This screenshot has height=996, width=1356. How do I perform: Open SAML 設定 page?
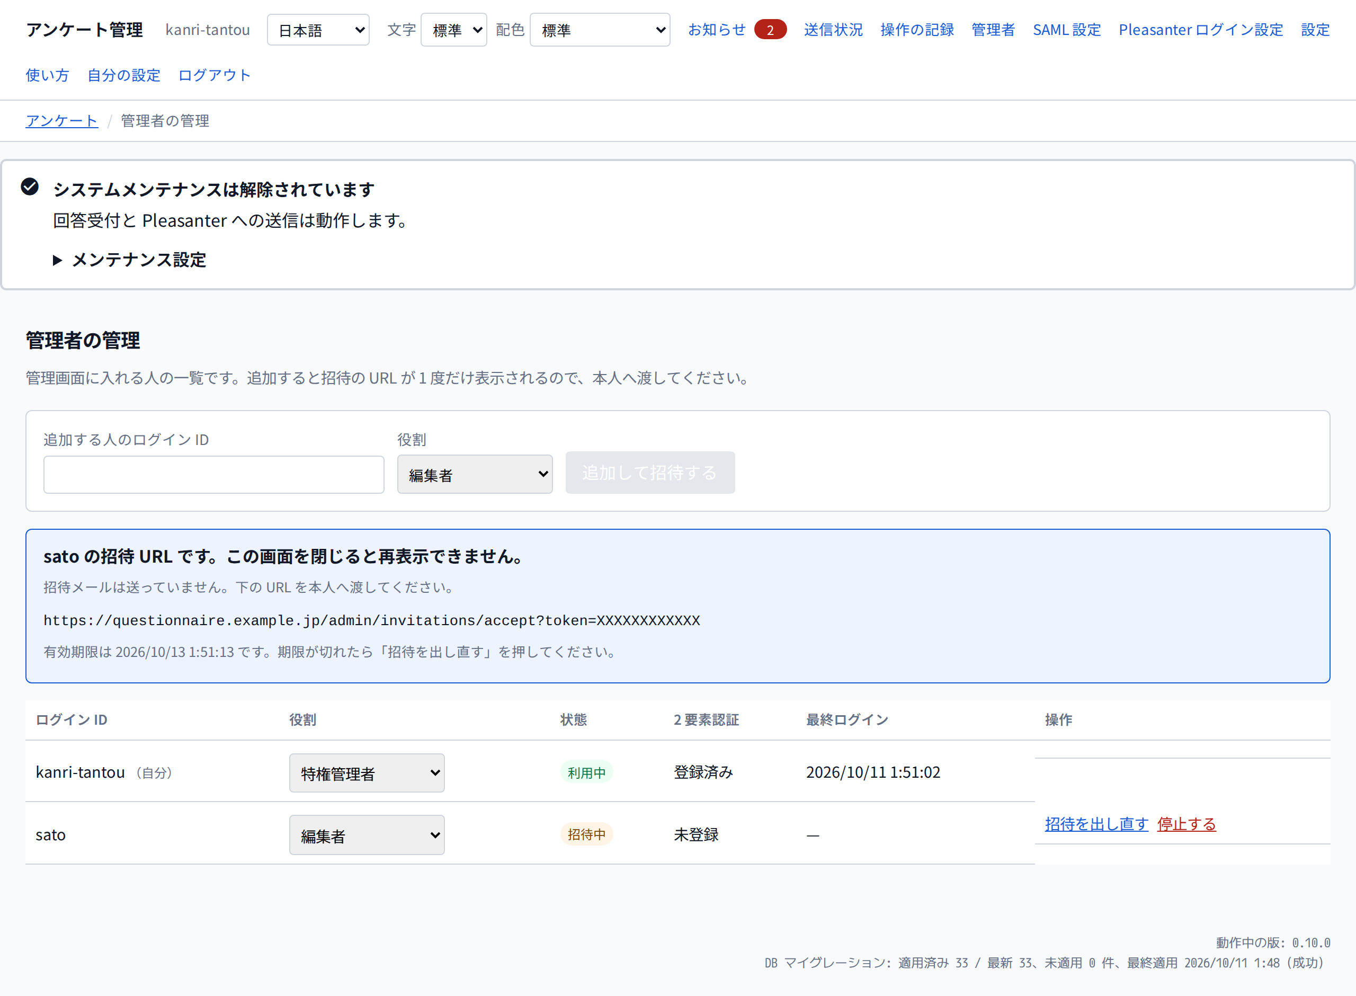[x=1067, y=30]
